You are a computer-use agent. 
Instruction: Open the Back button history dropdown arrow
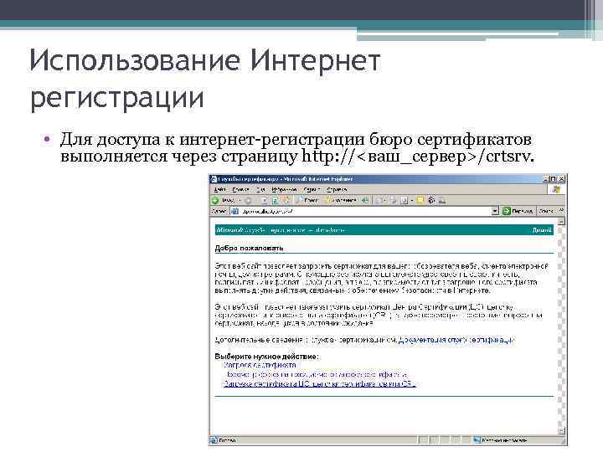click(x=240, y=201)
